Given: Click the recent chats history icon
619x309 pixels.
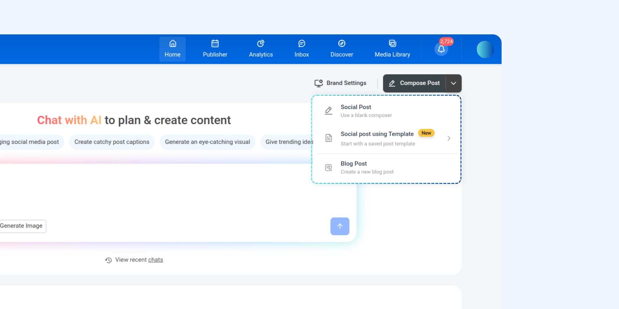Looking at the screenshot, I should [x=108, y=260].
